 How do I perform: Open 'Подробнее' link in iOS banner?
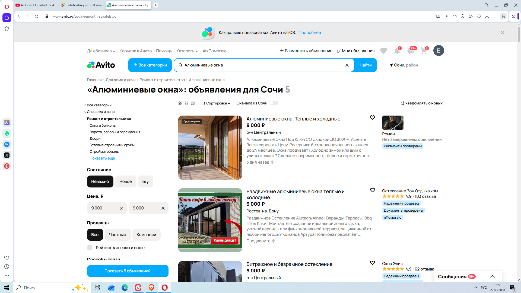click(310, 33)
